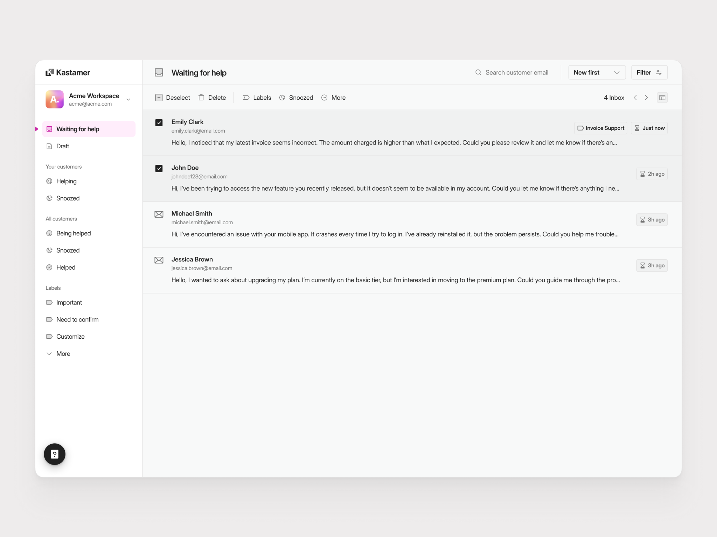Expand the Acme Workspace switcher
717x537 pixels.
128,99
